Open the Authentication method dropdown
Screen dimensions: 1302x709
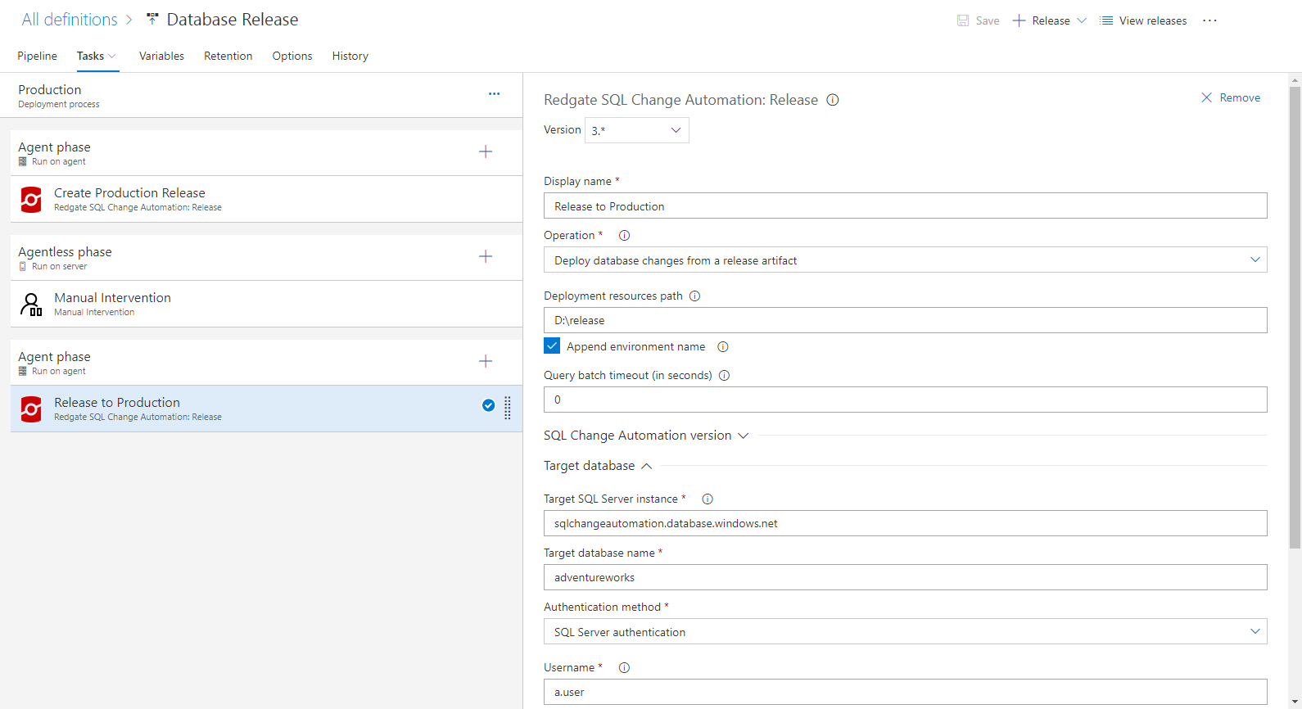coord(905,632)
